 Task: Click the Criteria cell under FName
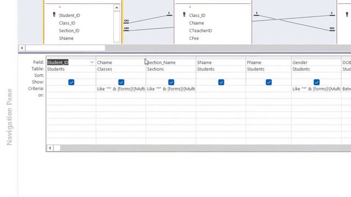point(269,89)
